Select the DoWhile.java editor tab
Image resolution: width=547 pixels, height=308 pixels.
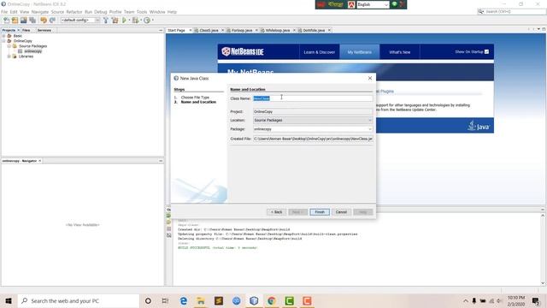point(314,31)
